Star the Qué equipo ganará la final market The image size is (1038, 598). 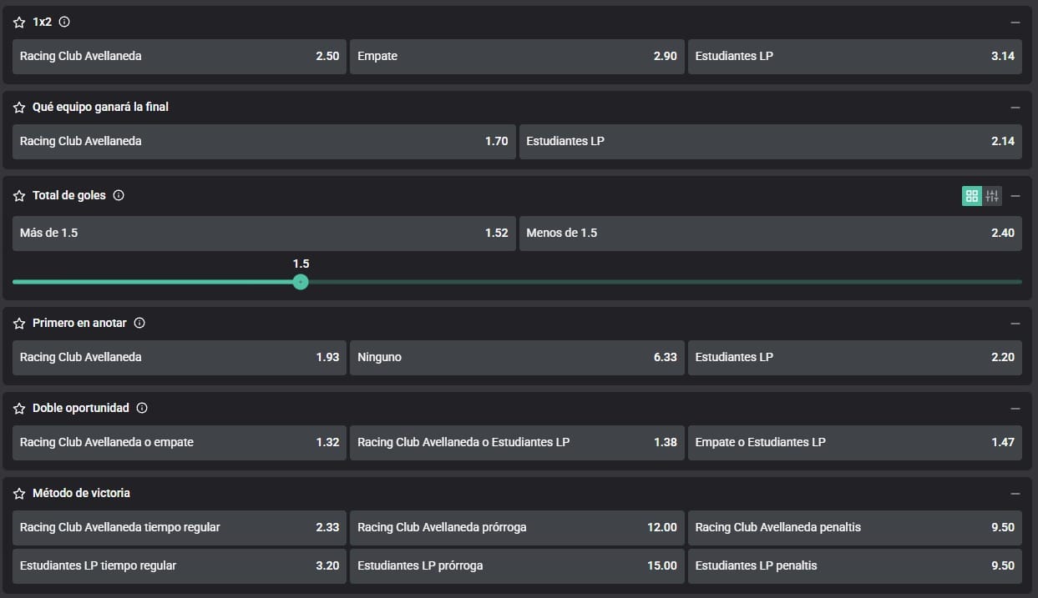click(x=19, y=108)
